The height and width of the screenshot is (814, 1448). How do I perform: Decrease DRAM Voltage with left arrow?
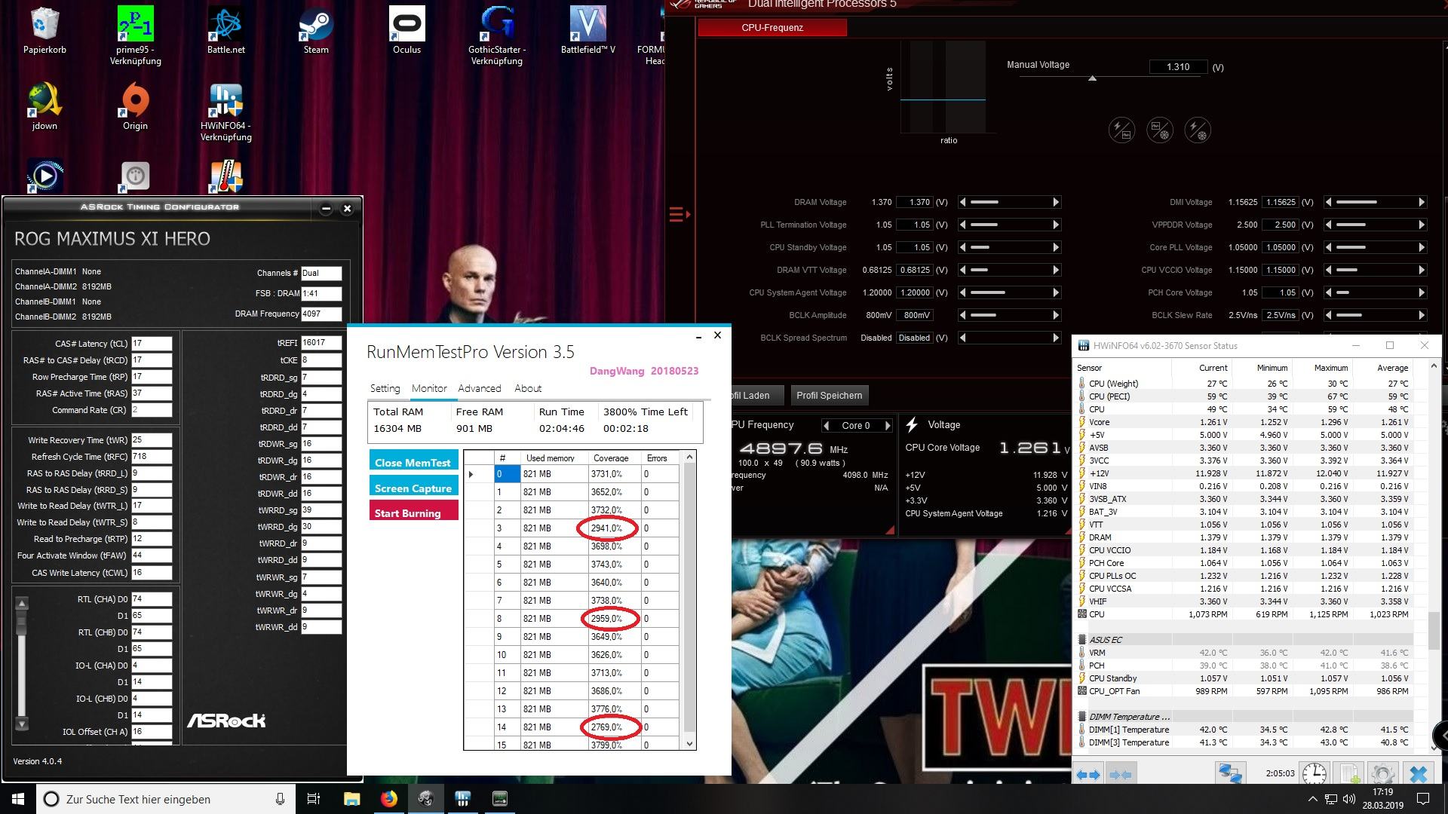(962, 202)
